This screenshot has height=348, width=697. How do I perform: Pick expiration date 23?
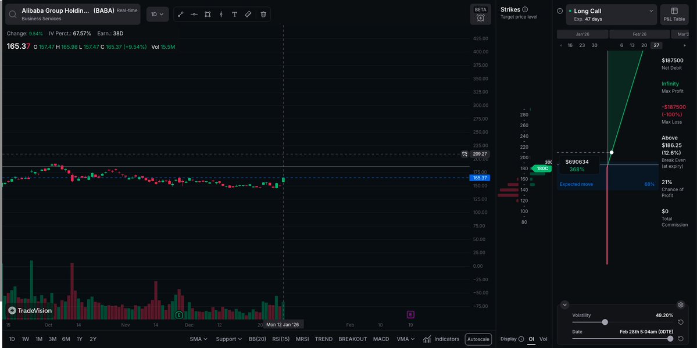582,45
